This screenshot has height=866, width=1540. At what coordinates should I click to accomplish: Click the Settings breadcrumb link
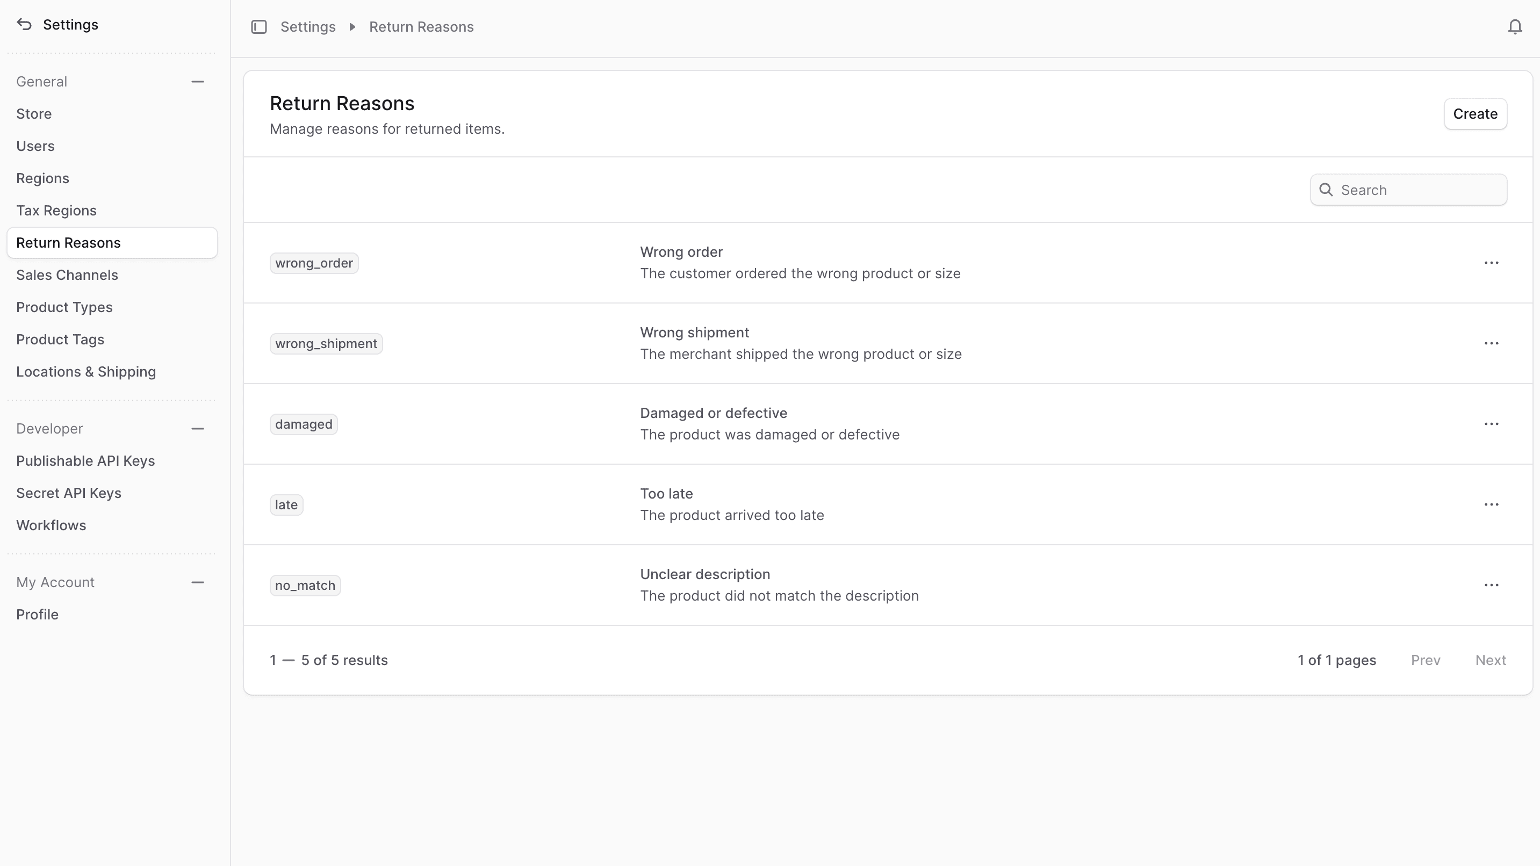[308, 27]
